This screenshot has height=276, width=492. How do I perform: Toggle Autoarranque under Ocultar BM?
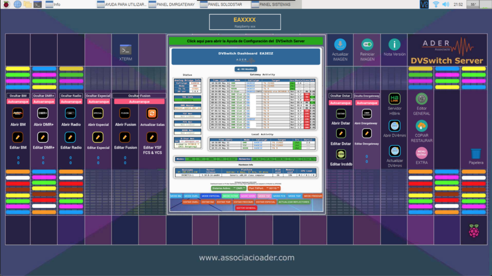point(18,102)
